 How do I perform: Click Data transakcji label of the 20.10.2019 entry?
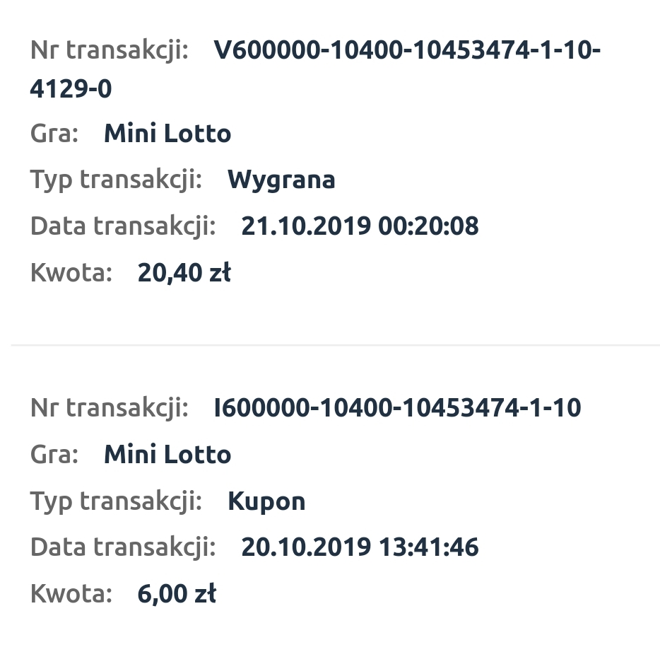click(x=123, y=547)
